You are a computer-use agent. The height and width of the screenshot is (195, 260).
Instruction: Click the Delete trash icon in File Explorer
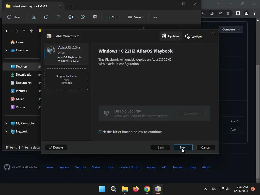point(95,17)
